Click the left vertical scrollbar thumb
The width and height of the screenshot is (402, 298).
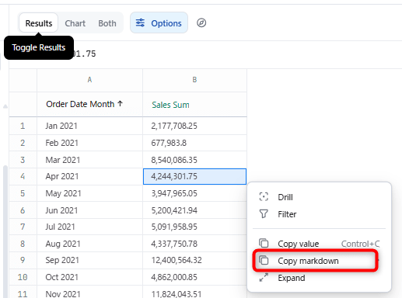tap(5, 231)
